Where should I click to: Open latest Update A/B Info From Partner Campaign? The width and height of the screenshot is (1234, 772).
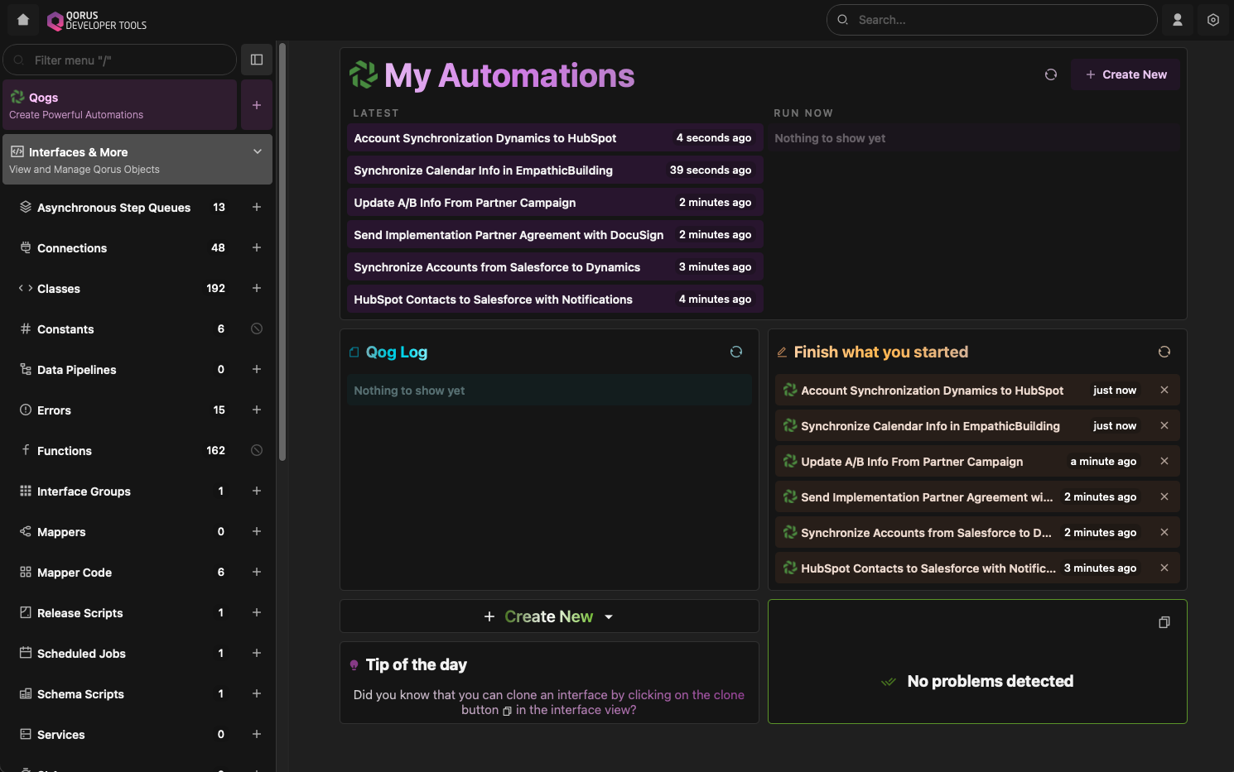[555, 203]
